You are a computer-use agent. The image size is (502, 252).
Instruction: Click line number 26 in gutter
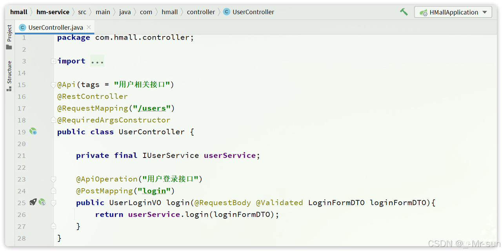[22, 214]
